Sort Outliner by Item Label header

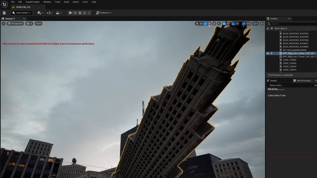(281, 29)
